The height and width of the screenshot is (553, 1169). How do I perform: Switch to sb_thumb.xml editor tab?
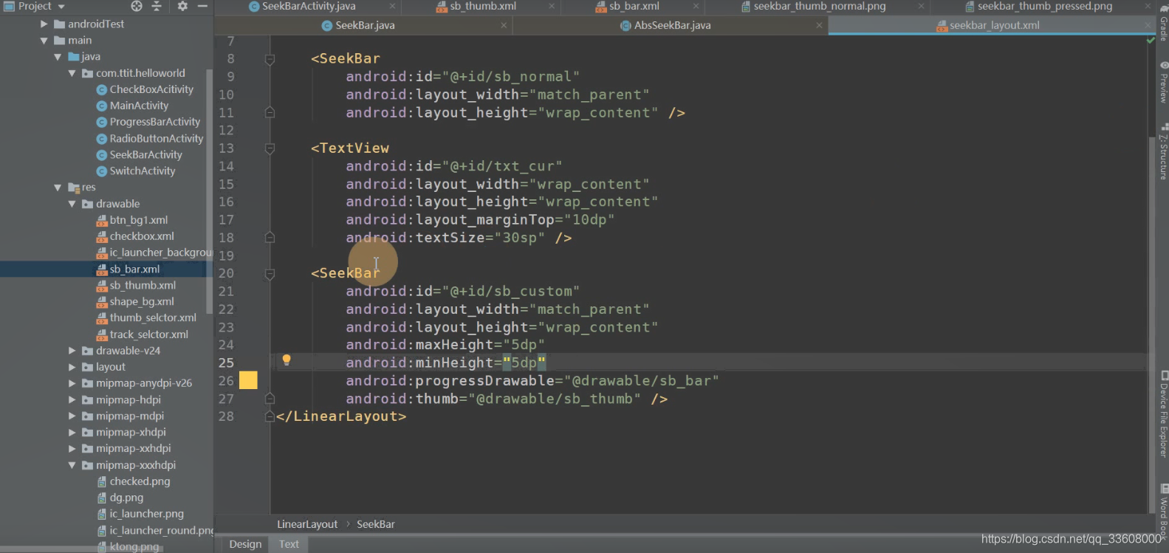coord(483,6)
